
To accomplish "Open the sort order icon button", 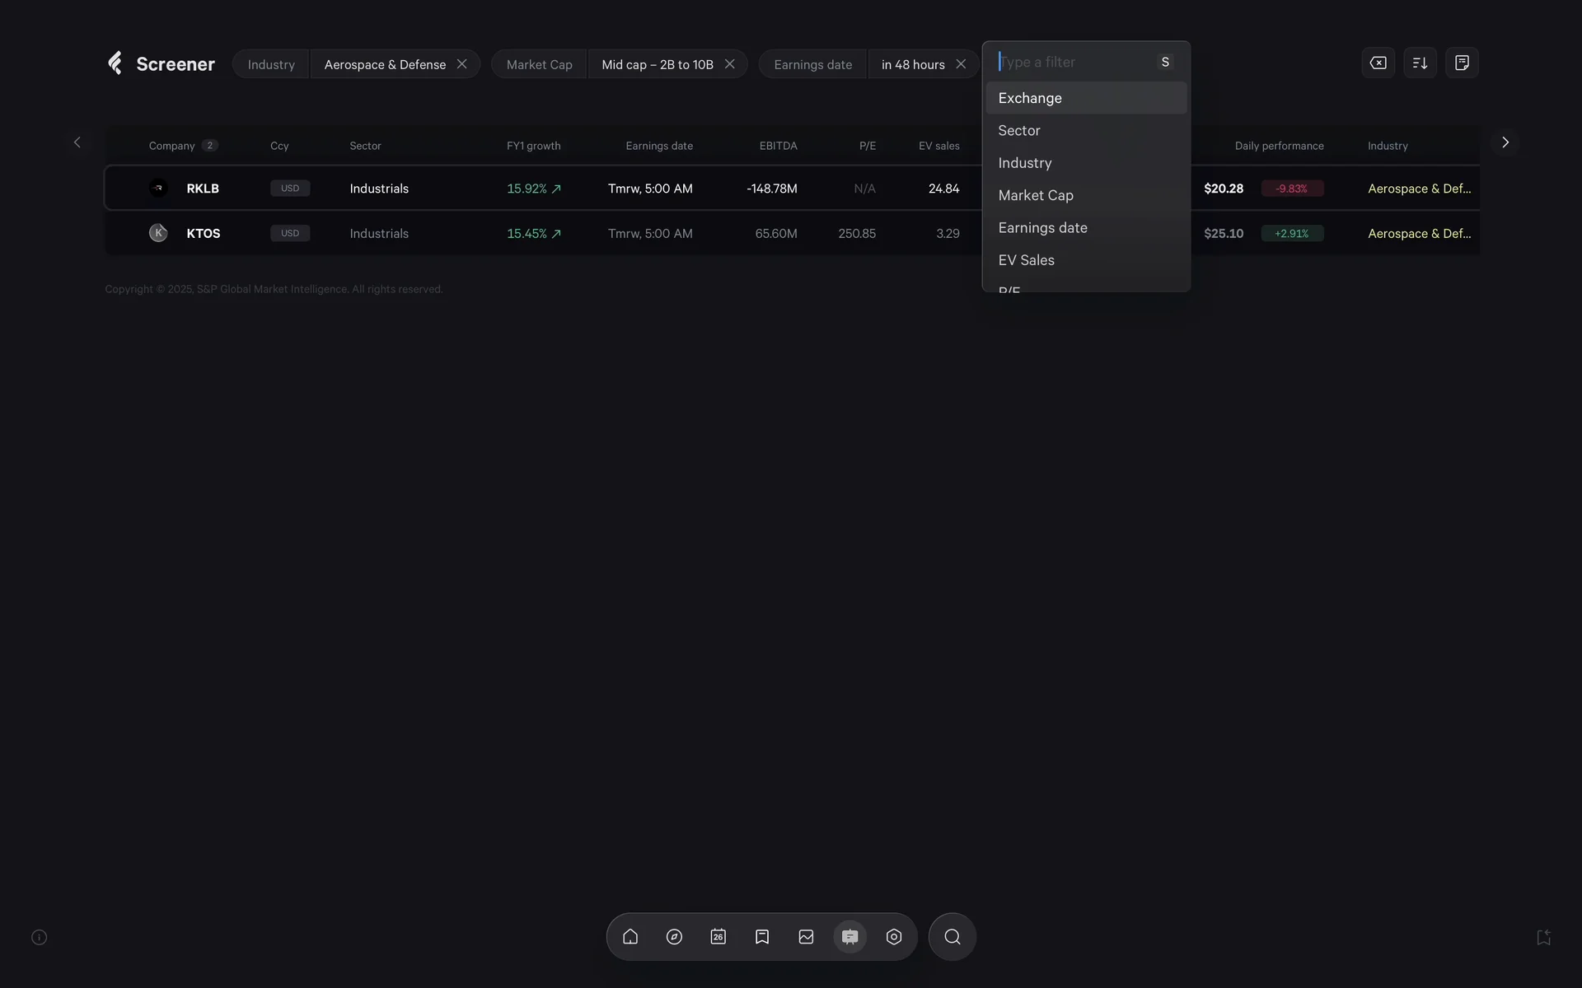I will 1420,63.
